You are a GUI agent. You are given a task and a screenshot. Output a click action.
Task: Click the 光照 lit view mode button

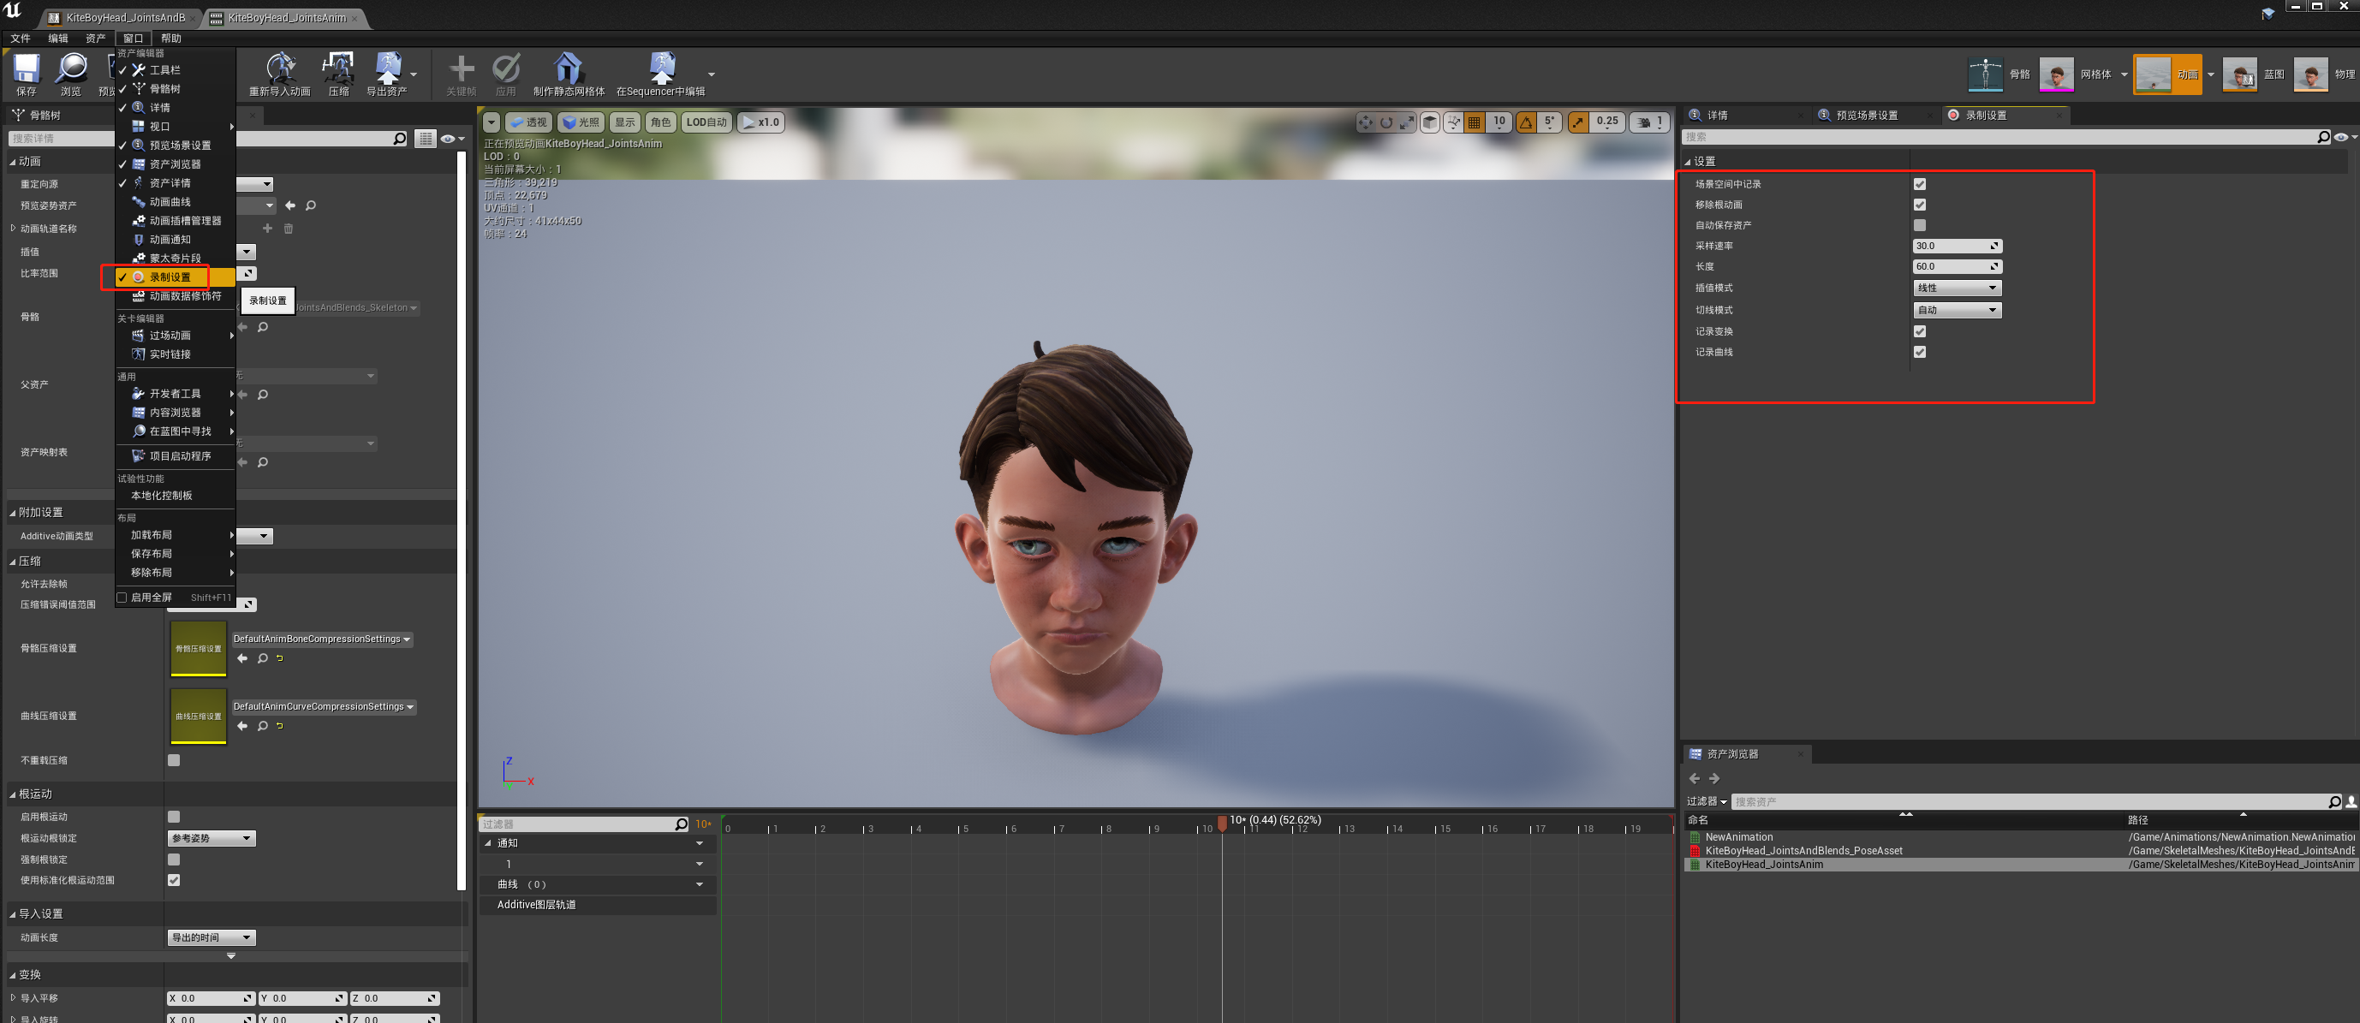(x=581, y=122)
